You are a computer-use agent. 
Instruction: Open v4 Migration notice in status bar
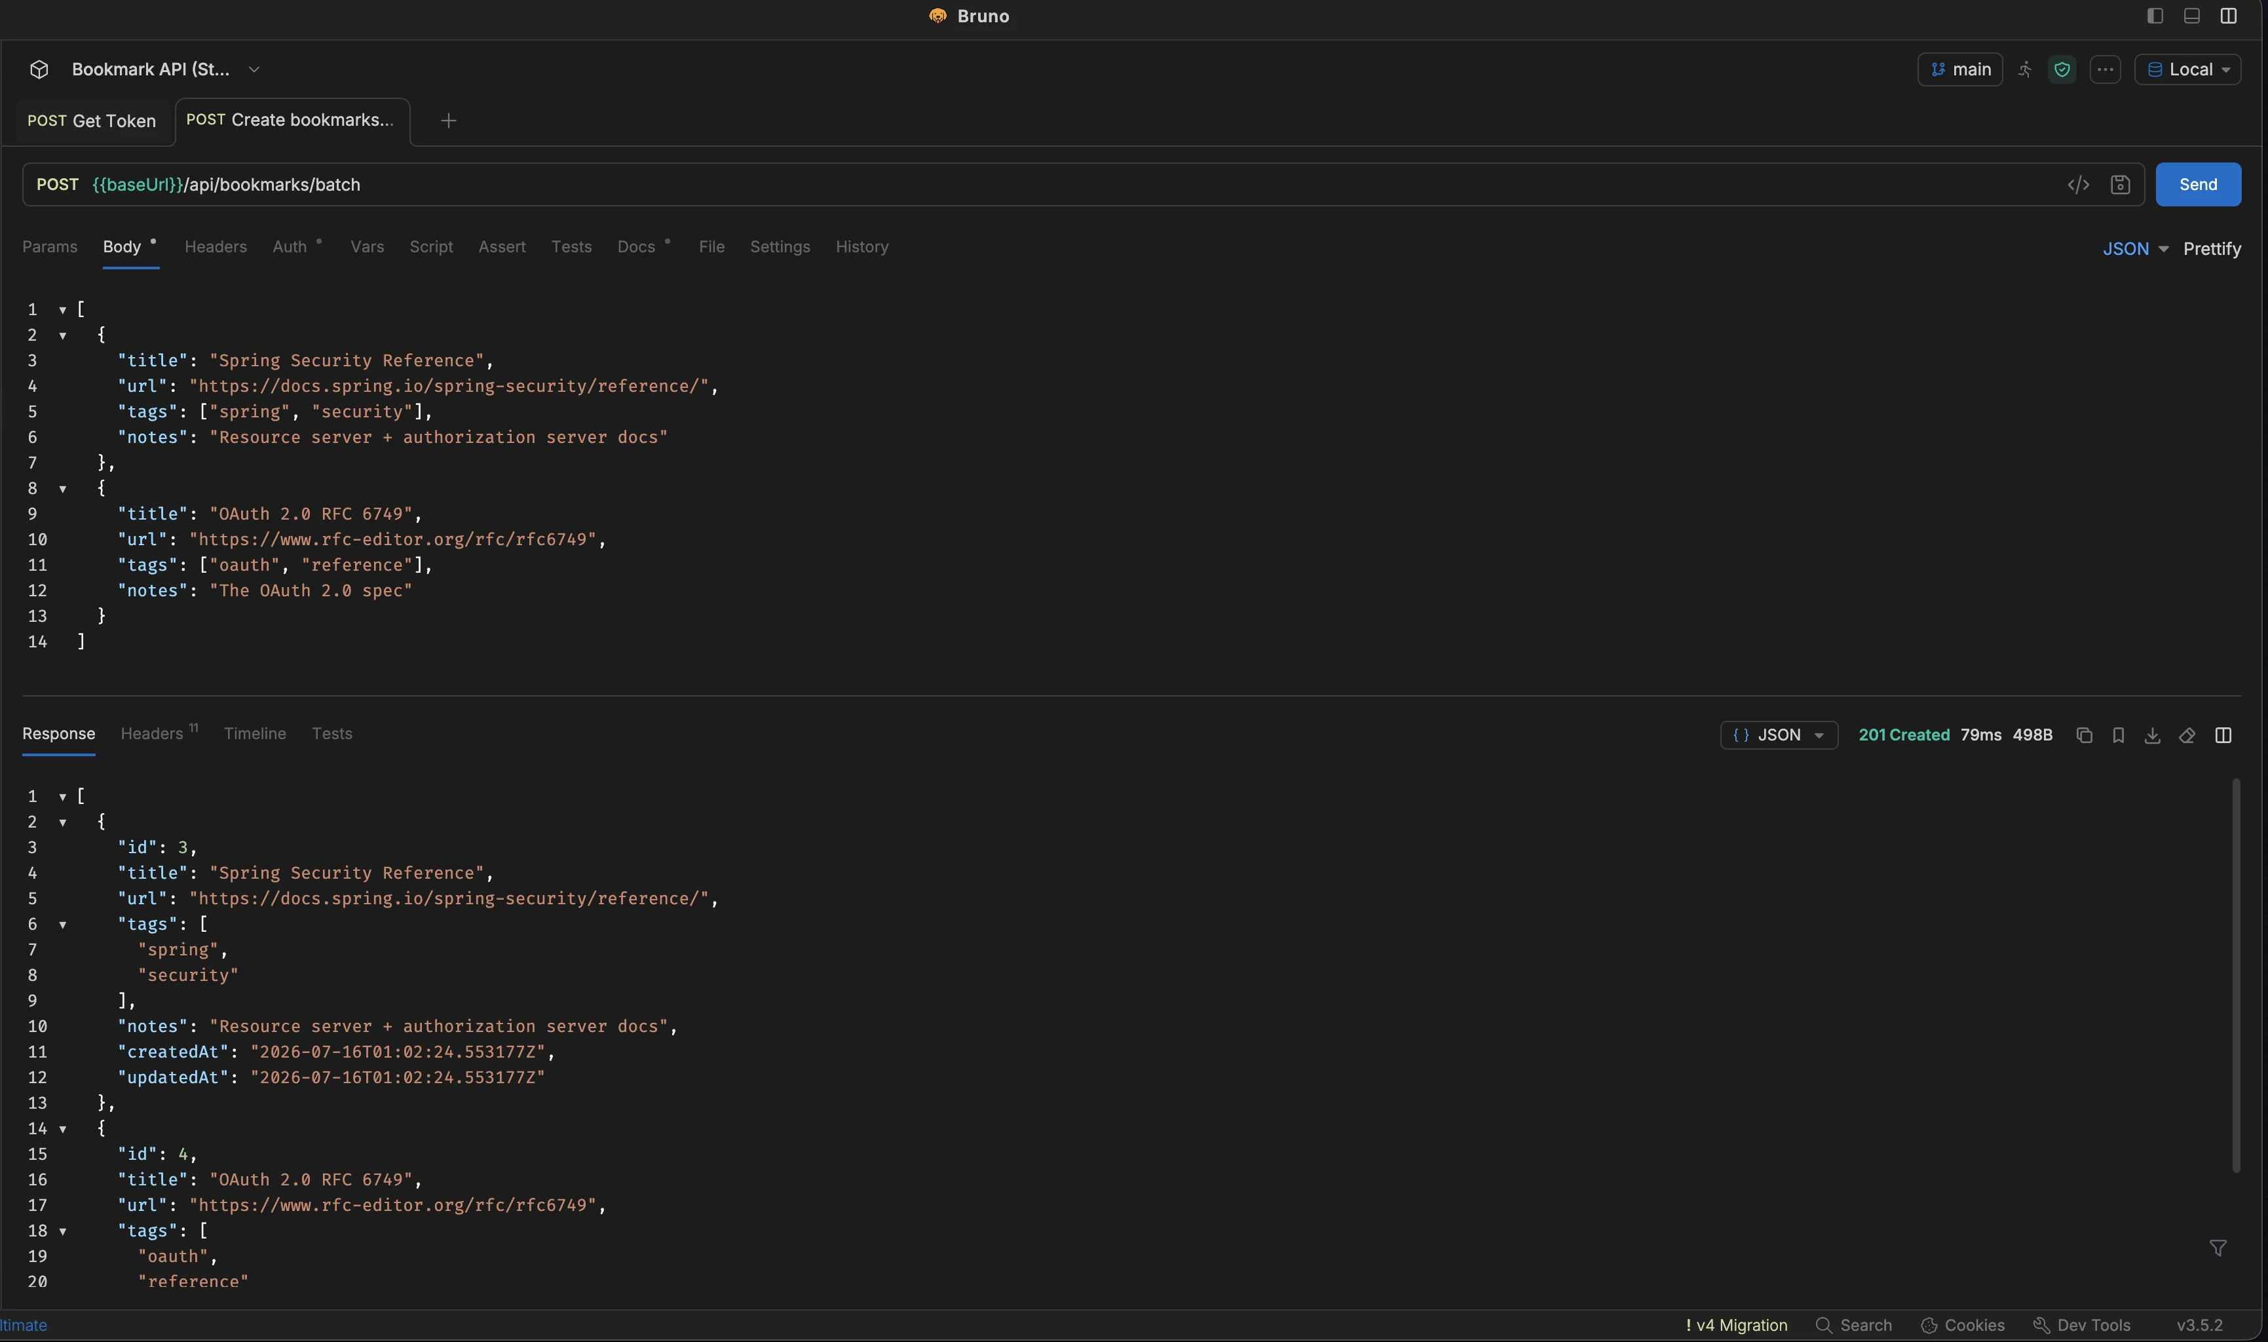[x=1735, y=1325]
